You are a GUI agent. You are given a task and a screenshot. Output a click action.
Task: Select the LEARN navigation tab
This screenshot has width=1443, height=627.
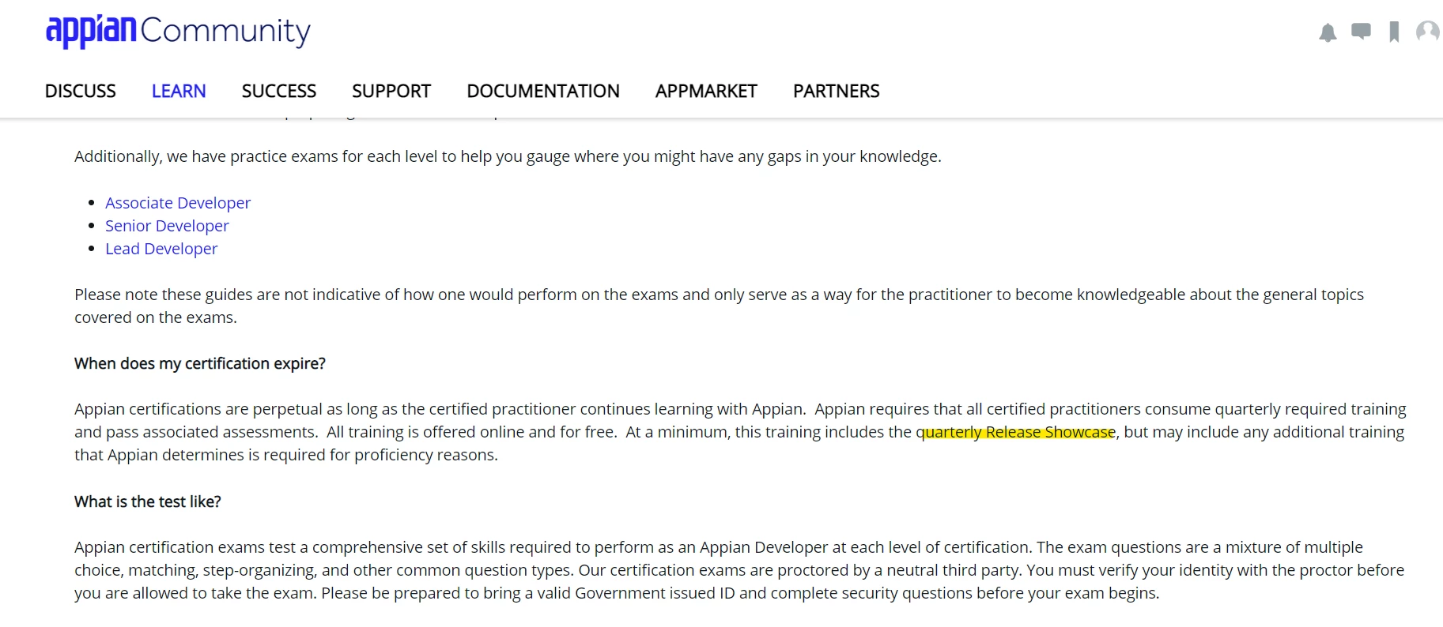[x=179, y=91]
